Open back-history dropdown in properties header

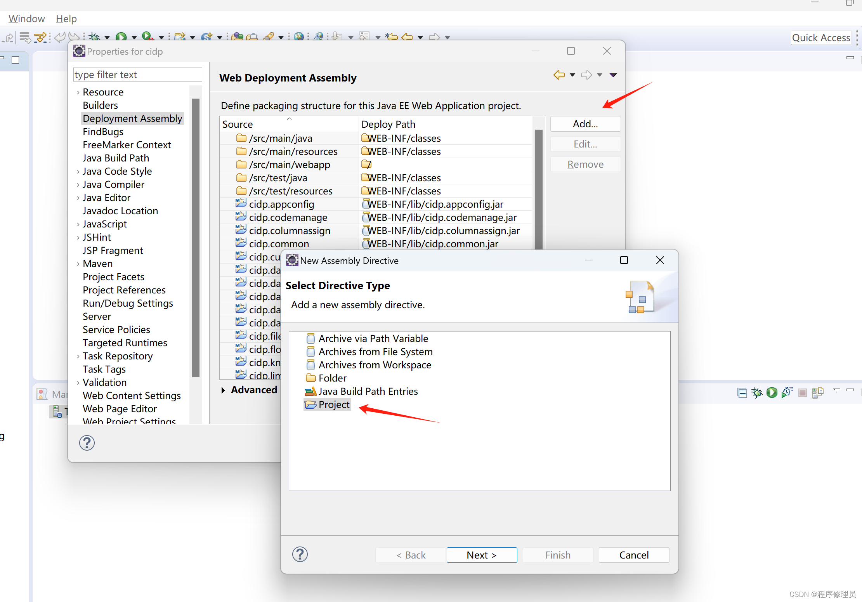[x=572, y=75]
